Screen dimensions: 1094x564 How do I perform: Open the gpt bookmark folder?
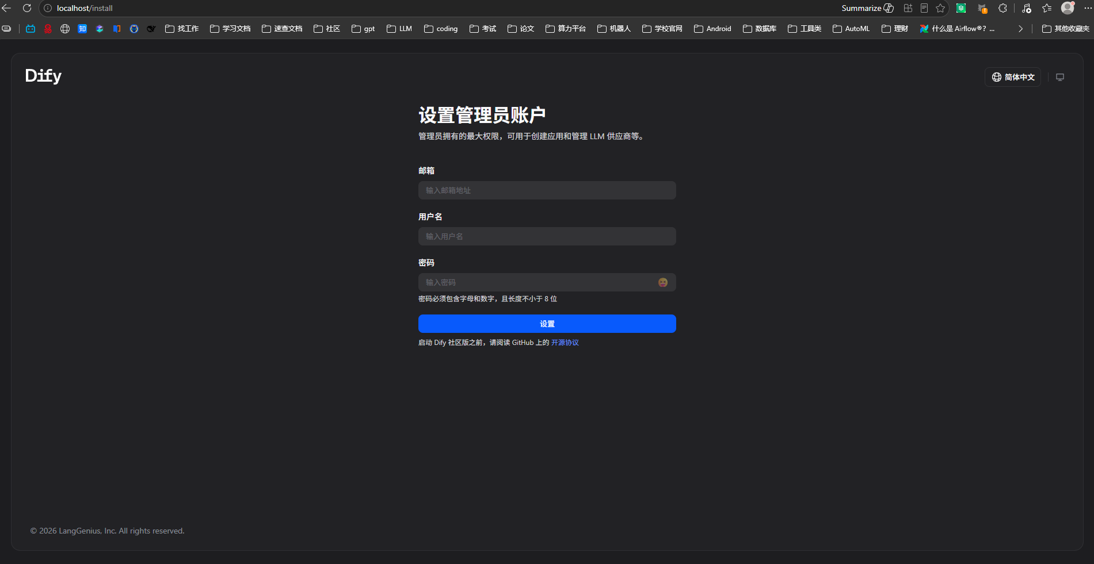click(x=363, y=29)
